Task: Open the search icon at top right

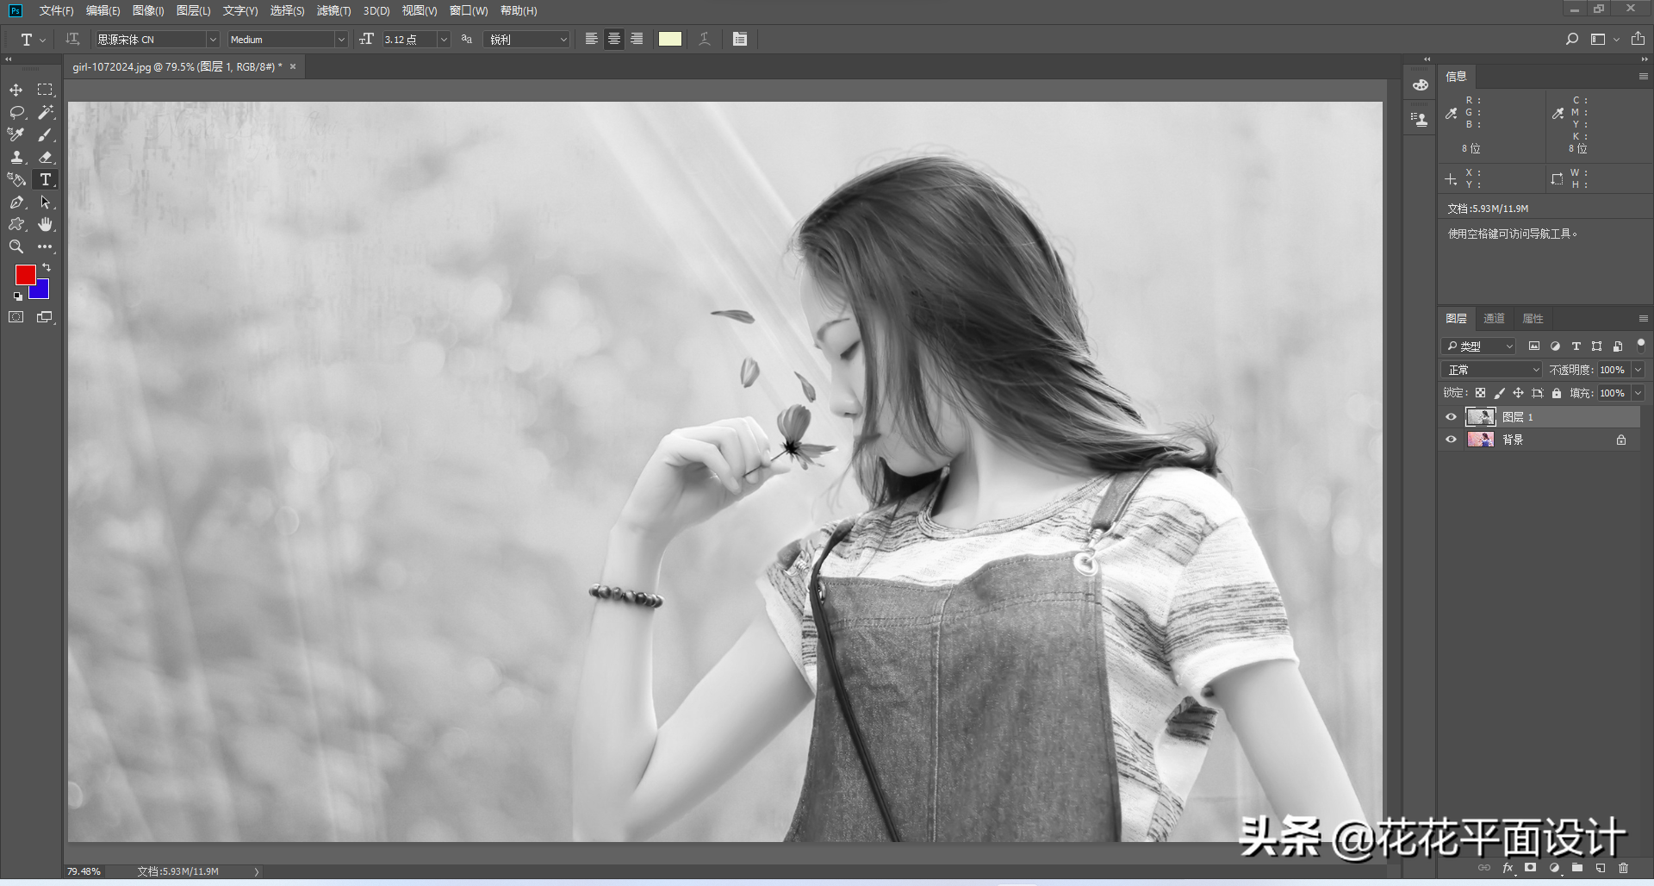Action: (x=1572, y=39)
